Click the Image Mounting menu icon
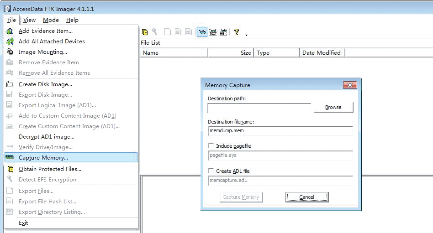433x233 pixels. pos(10,52)
